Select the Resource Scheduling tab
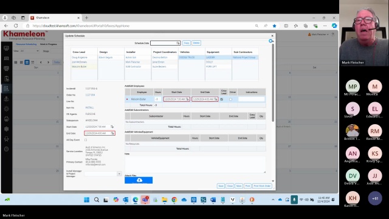 (26, 44)
